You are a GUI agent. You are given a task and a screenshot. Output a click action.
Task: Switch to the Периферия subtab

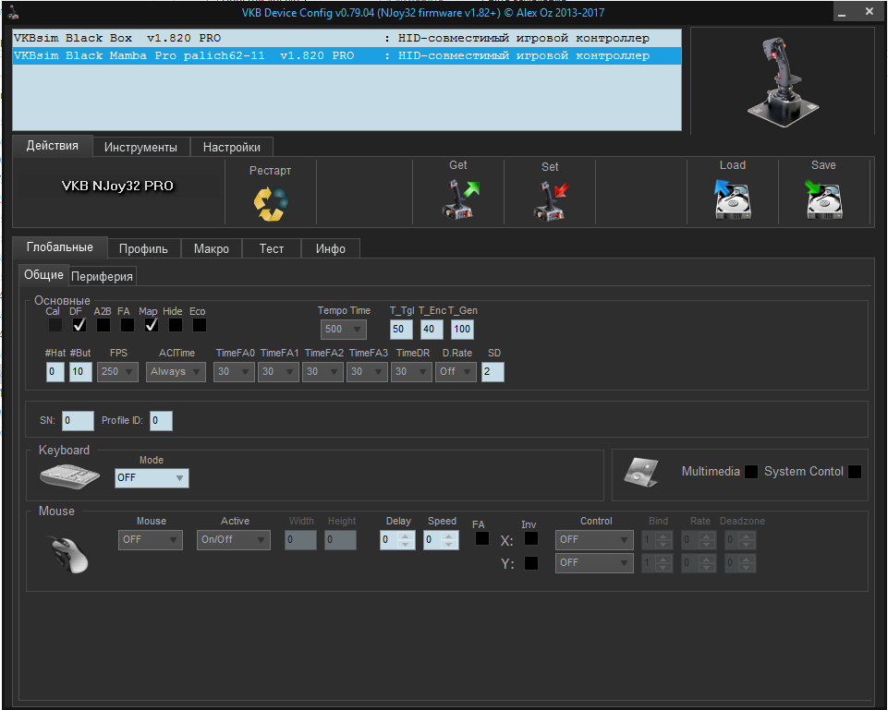102,277
